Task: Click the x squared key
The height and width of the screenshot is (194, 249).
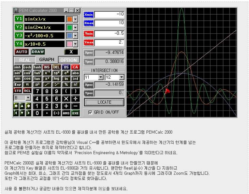Action: pos(47,78)
